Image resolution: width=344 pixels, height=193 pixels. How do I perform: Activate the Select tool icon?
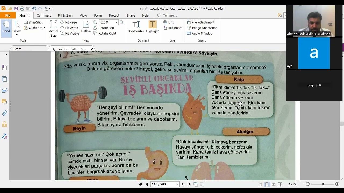click(17, 25)
